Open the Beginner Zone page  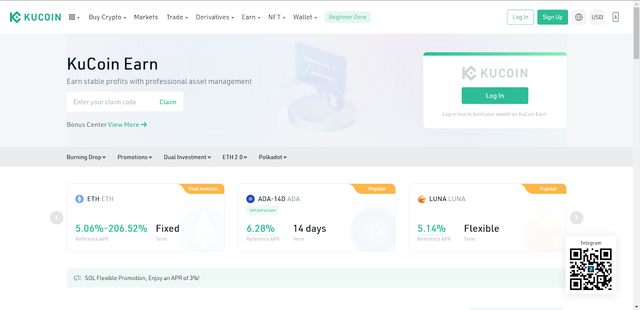[x=348, y=17]
